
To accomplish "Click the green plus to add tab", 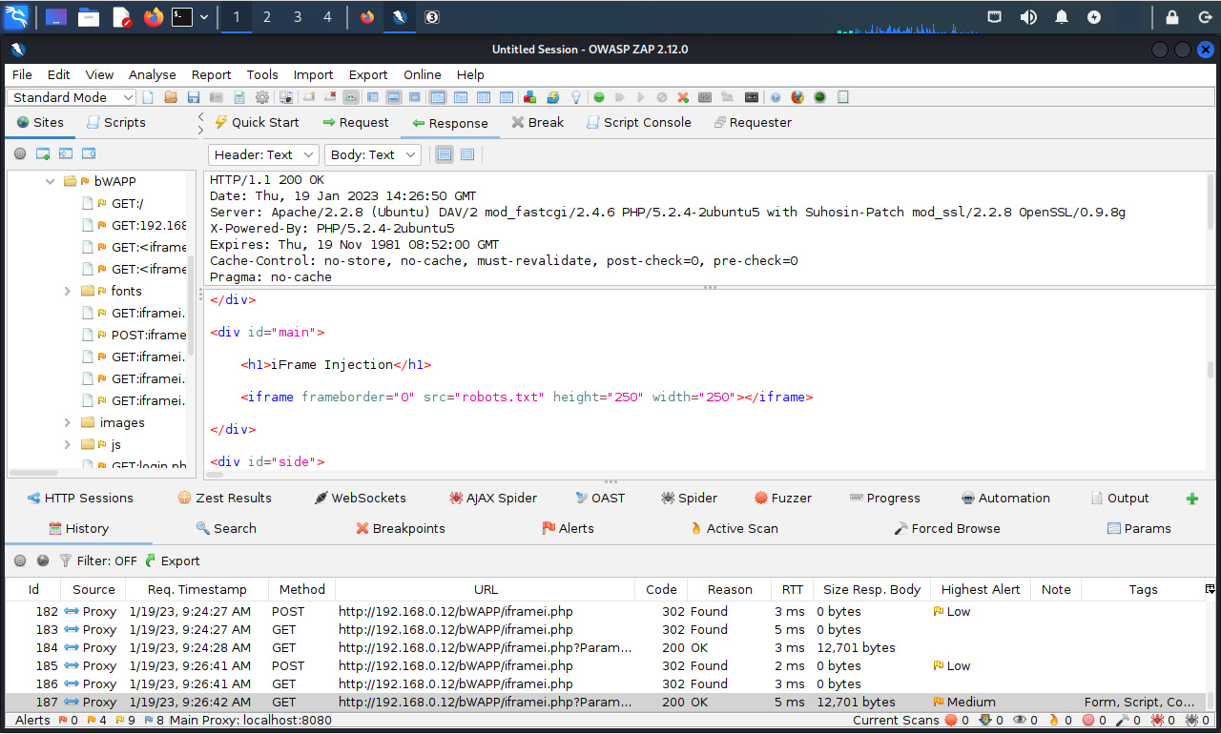I will point(1191,499).
